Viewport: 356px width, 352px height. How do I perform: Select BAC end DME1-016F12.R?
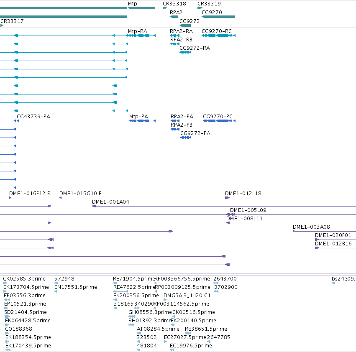[30, 194]
